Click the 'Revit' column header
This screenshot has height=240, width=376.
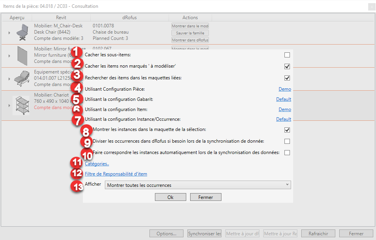click(x=61, y=18)
